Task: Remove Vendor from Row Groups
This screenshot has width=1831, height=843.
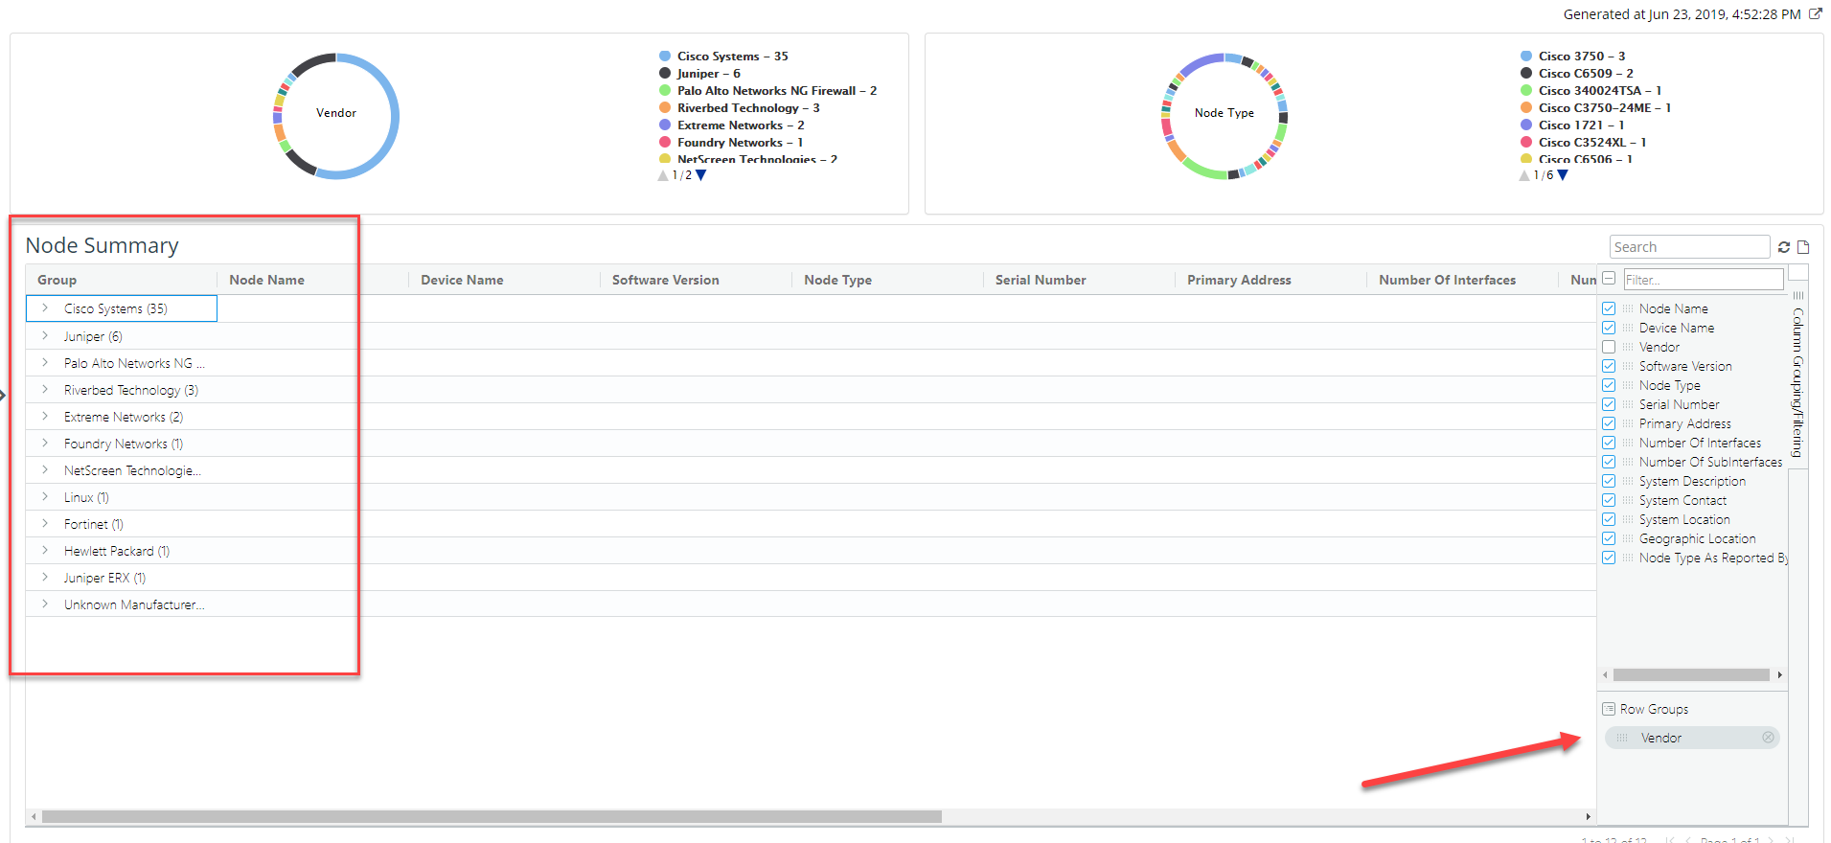Action: [1768, 738]
